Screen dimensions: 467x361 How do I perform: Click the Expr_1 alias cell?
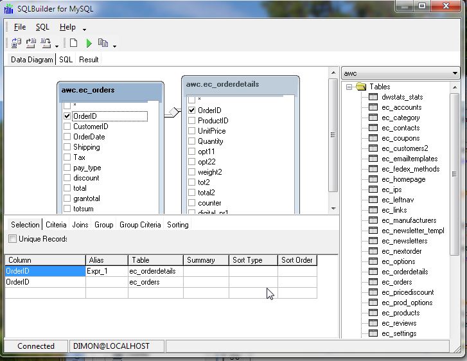107,271
